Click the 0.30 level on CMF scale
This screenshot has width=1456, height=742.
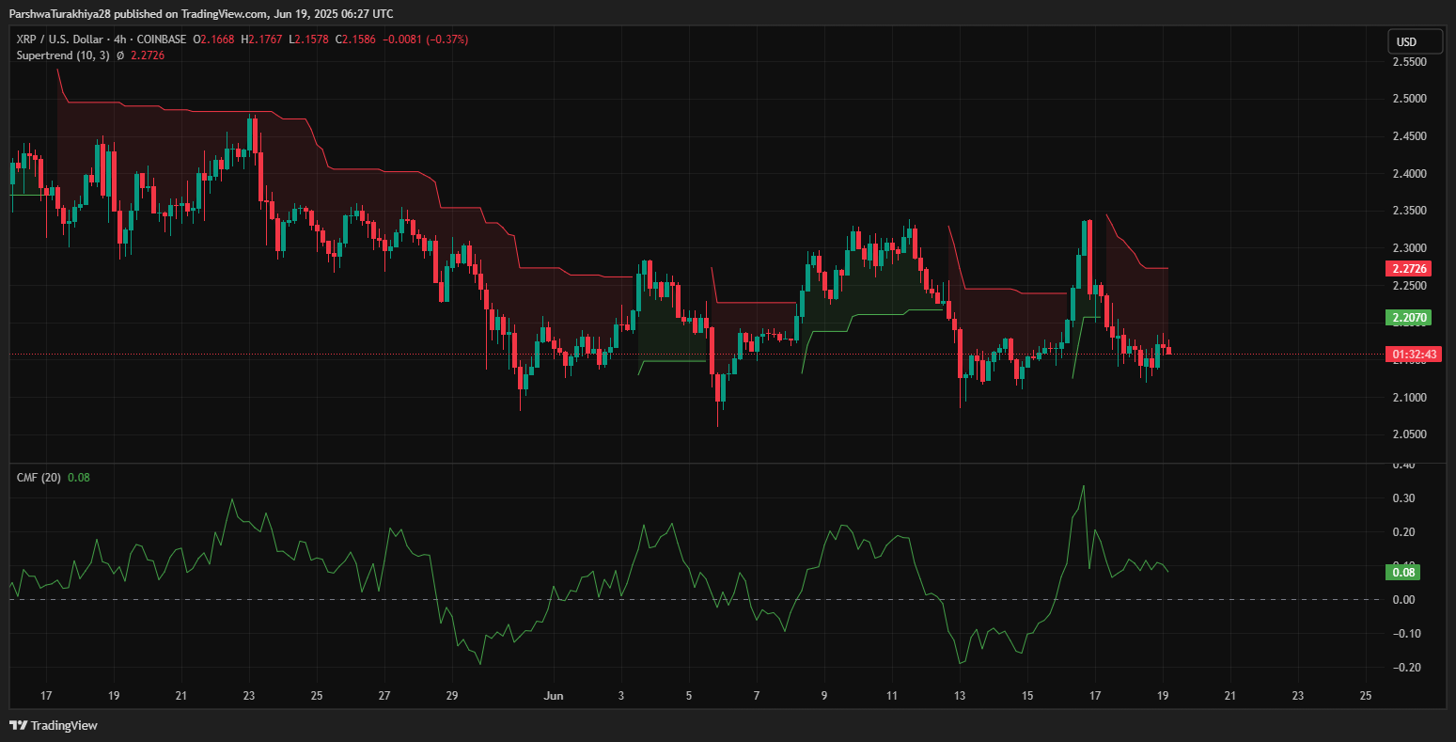click(x=1403, y=498)
